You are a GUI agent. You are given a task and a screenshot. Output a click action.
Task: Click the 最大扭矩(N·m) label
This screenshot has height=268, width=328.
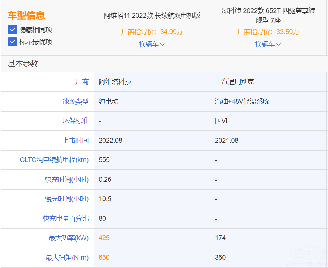(67, 258)
